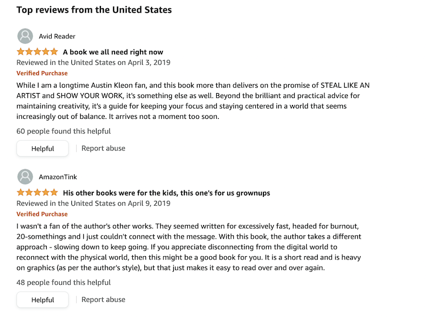Open review titled 'A book we all need right now'

click(113, 52)
